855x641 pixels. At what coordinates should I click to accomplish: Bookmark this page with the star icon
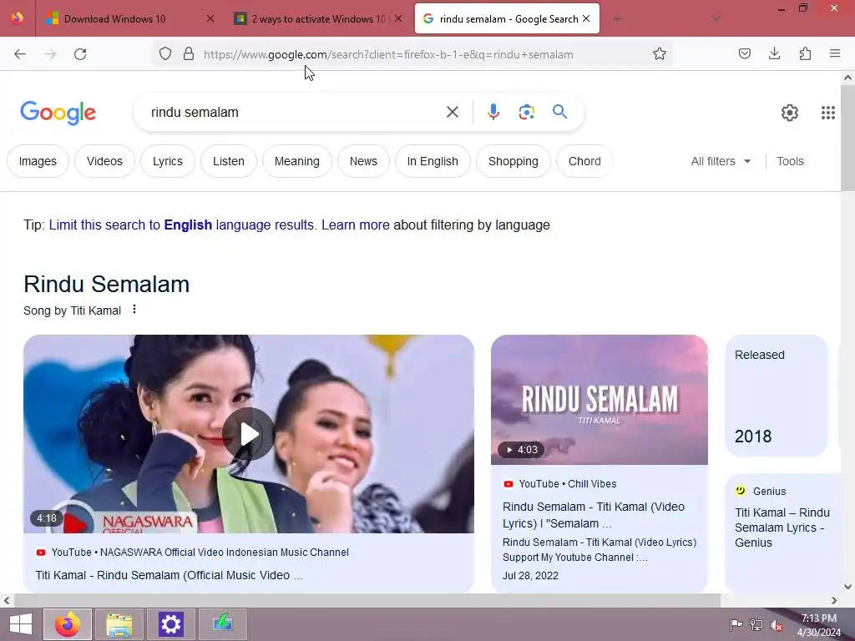coord(660,53)
